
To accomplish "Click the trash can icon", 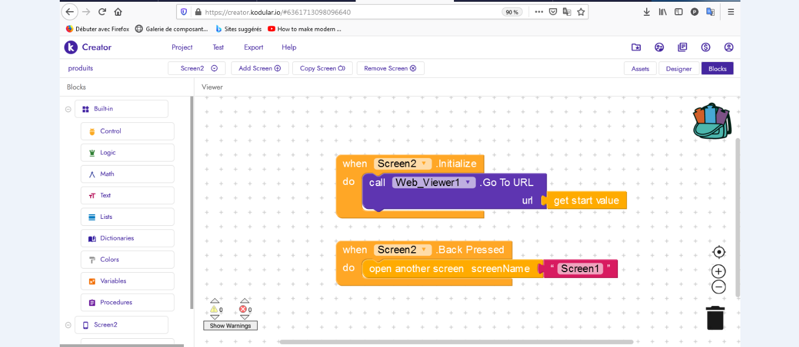I will (715, 318).
